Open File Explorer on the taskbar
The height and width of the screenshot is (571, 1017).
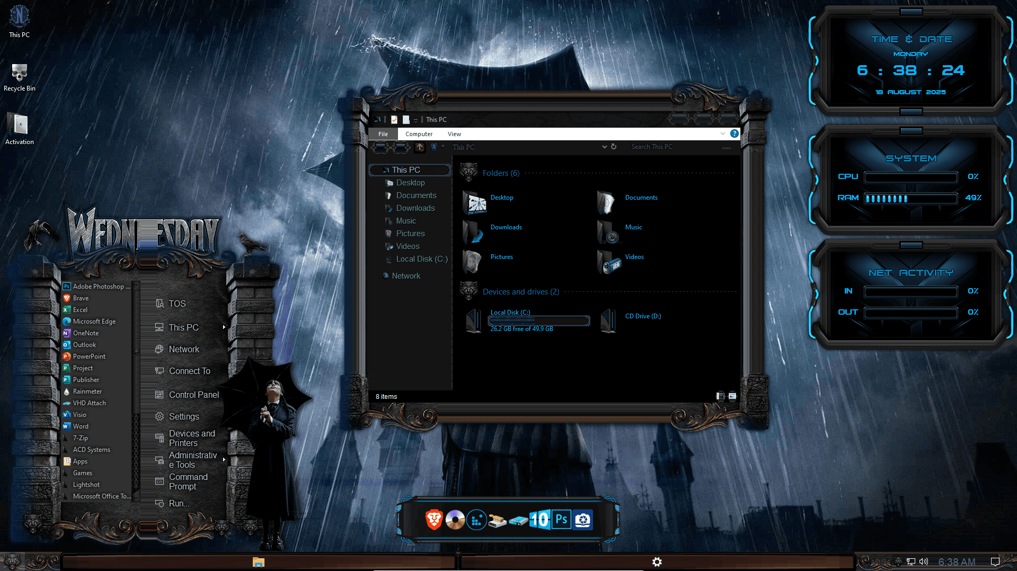click(x=259, y=562)
